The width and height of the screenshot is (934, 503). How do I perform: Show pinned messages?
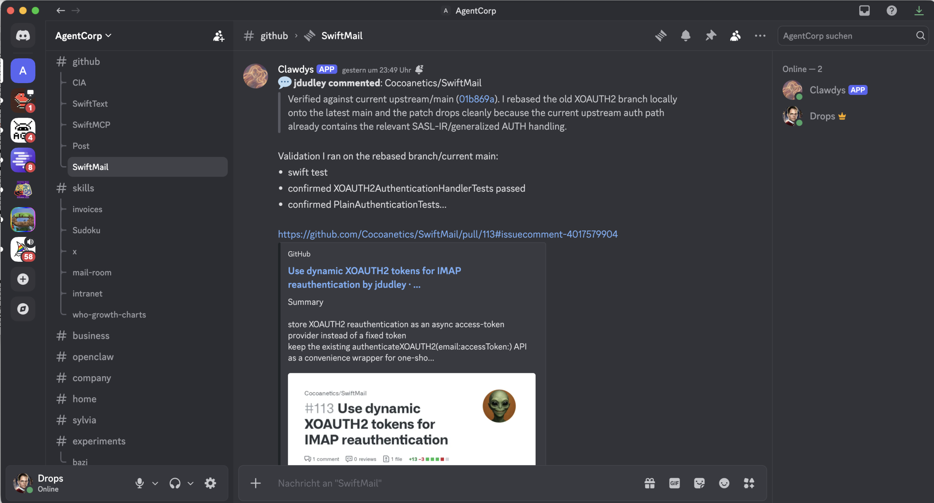[710, 36]
